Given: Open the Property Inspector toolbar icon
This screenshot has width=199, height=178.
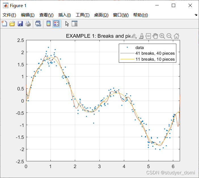Looking at the screenshot, I should click(75, 24).
